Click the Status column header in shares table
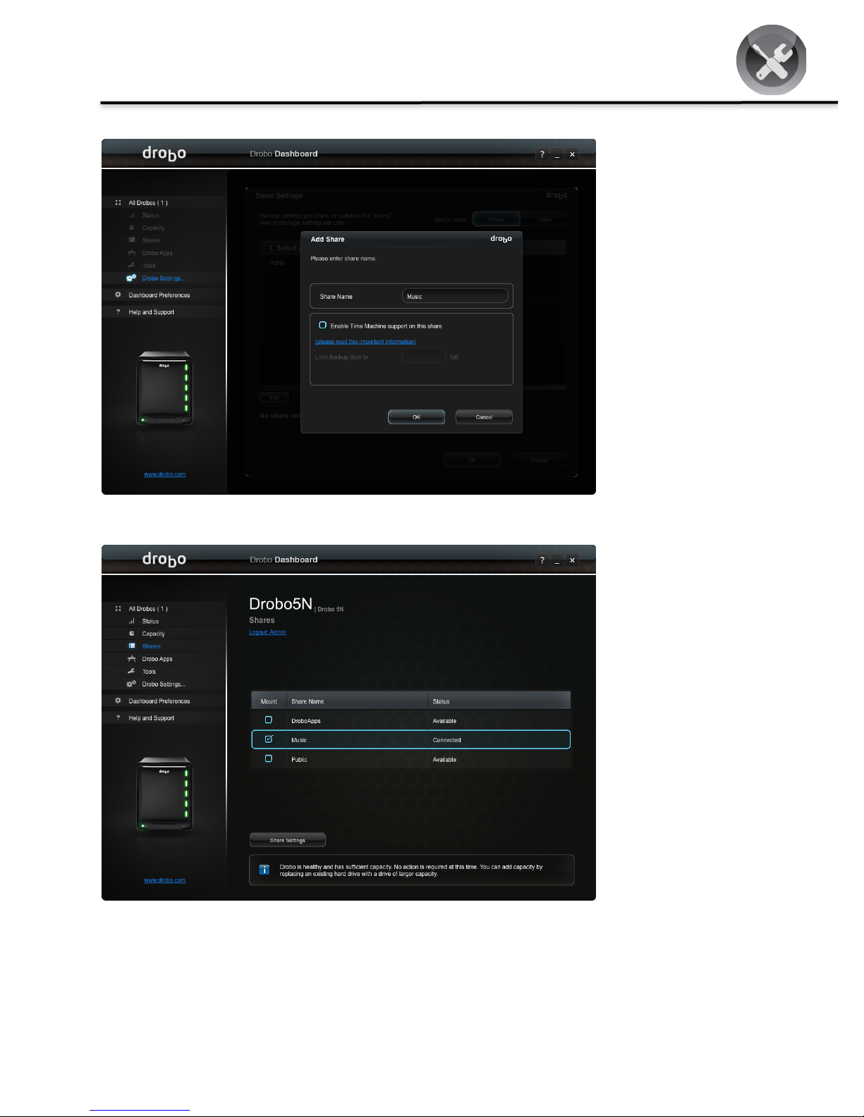This screenshot has width=864, height=1117. click(499, 701)
